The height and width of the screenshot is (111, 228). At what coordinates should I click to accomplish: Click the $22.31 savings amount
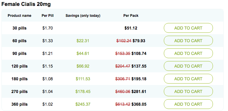pyautogui.click(x=83, y=41)
